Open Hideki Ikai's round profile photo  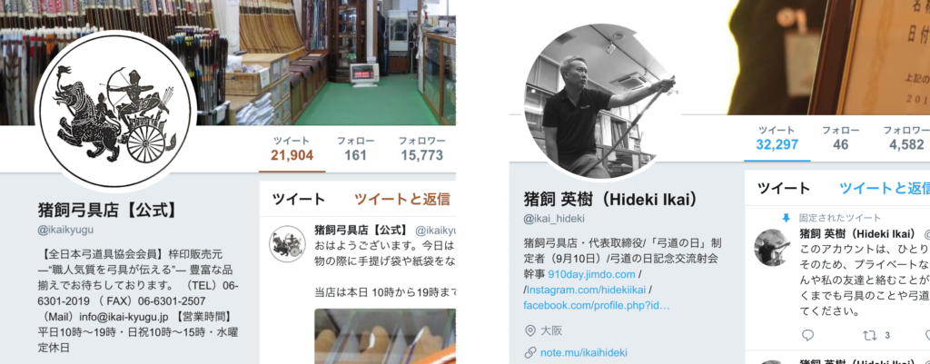(601, 102)
